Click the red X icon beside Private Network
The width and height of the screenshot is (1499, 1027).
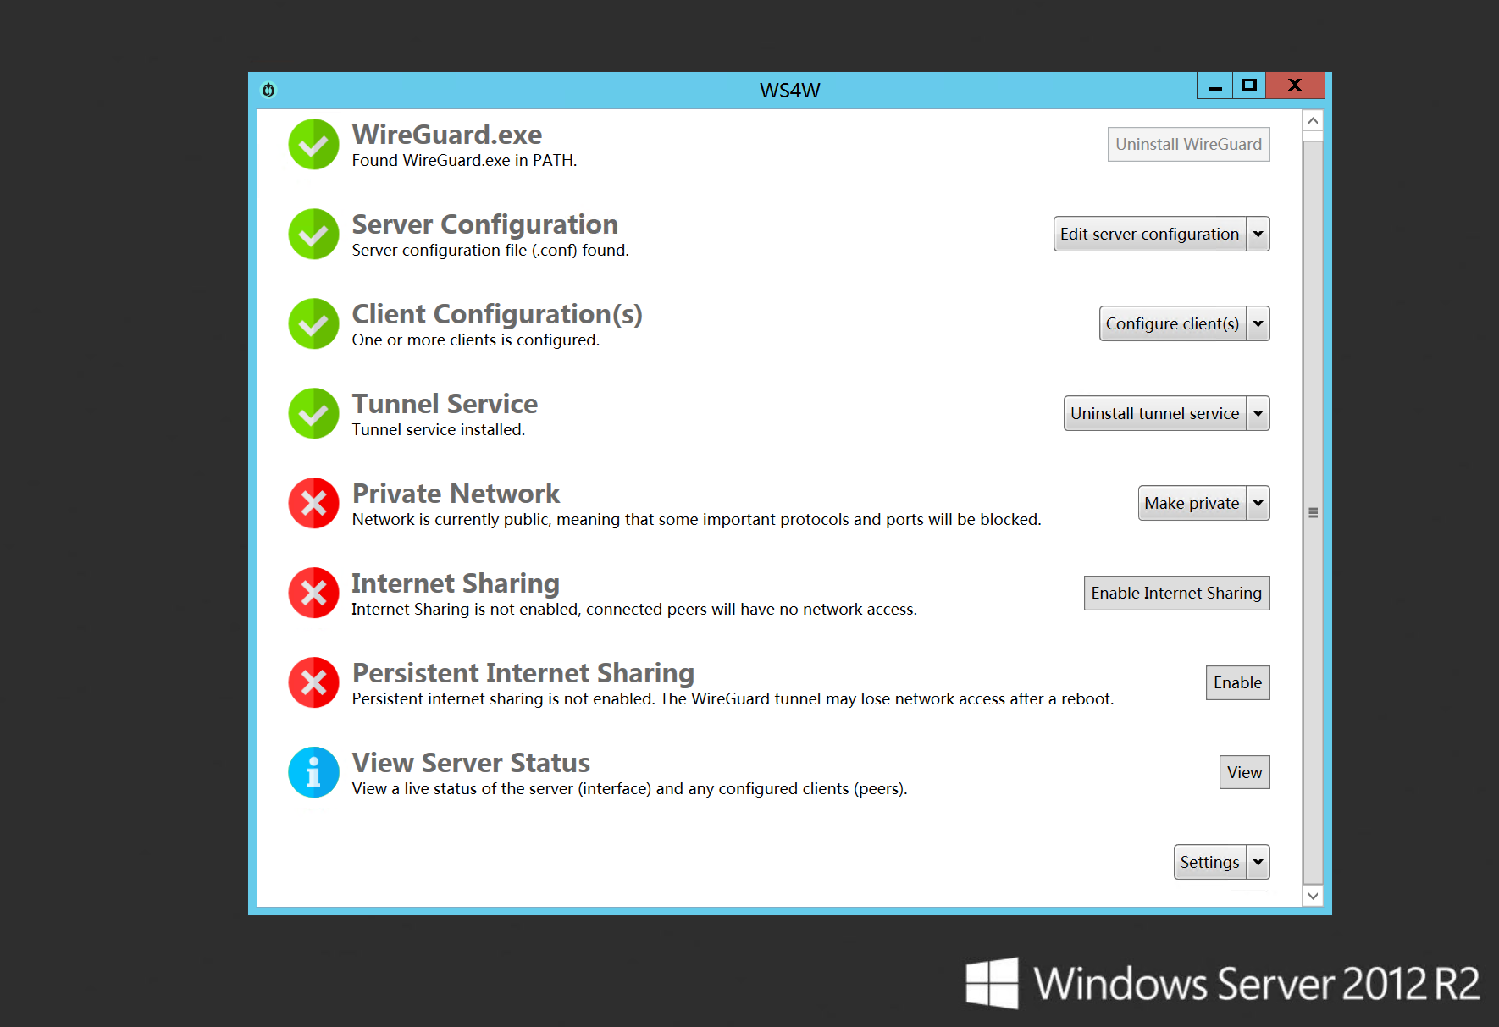tap(313, 504)
